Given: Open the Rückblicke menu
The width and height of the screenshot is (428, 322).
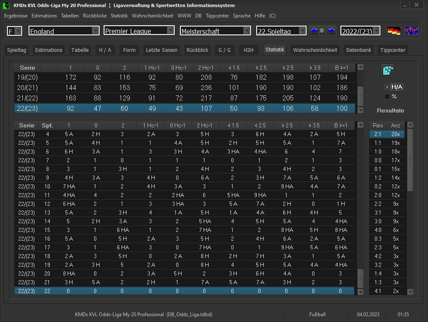Looking at the screenshot, I should (x=95, y=16).
